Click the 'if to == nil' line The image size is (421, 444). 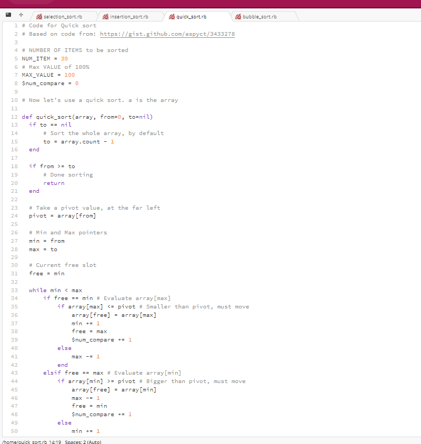click(x=50, y=125)
